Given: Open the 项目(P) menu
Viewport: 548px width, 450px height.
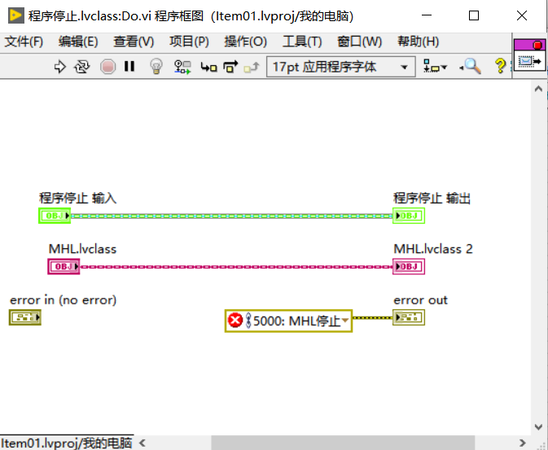Looking at the screenshot, I should tap(189, 42).
